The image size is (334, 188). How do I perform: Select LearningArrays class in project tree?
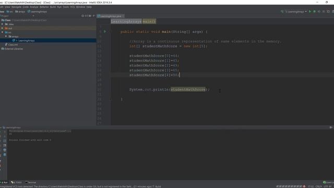pos(26,41)
